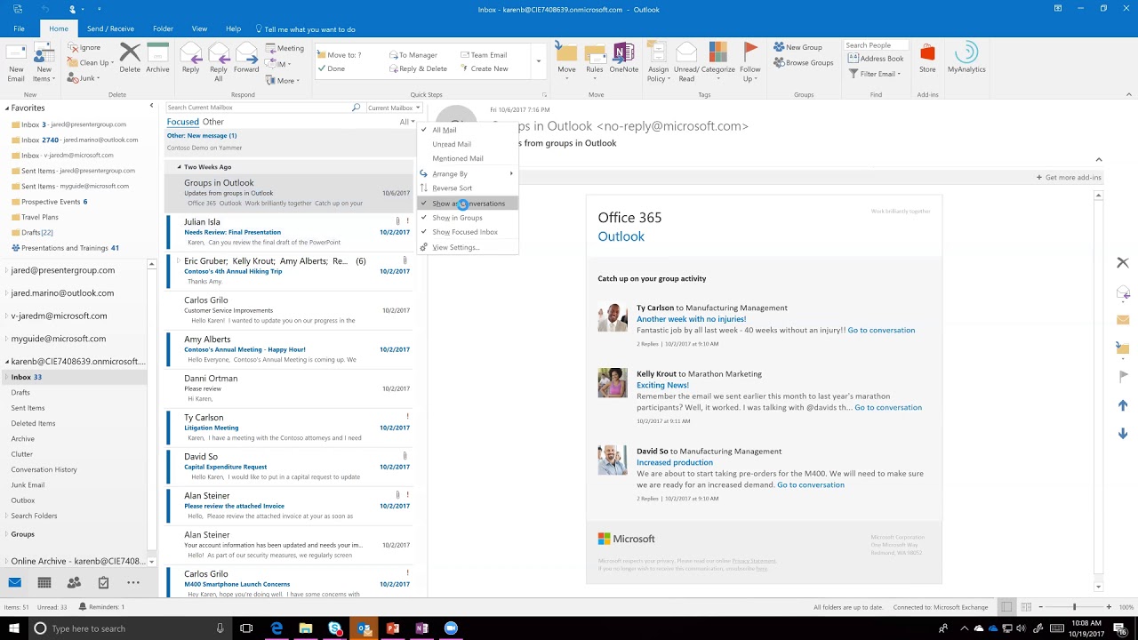Switch to People view in navigation bar

click(74, 582)
